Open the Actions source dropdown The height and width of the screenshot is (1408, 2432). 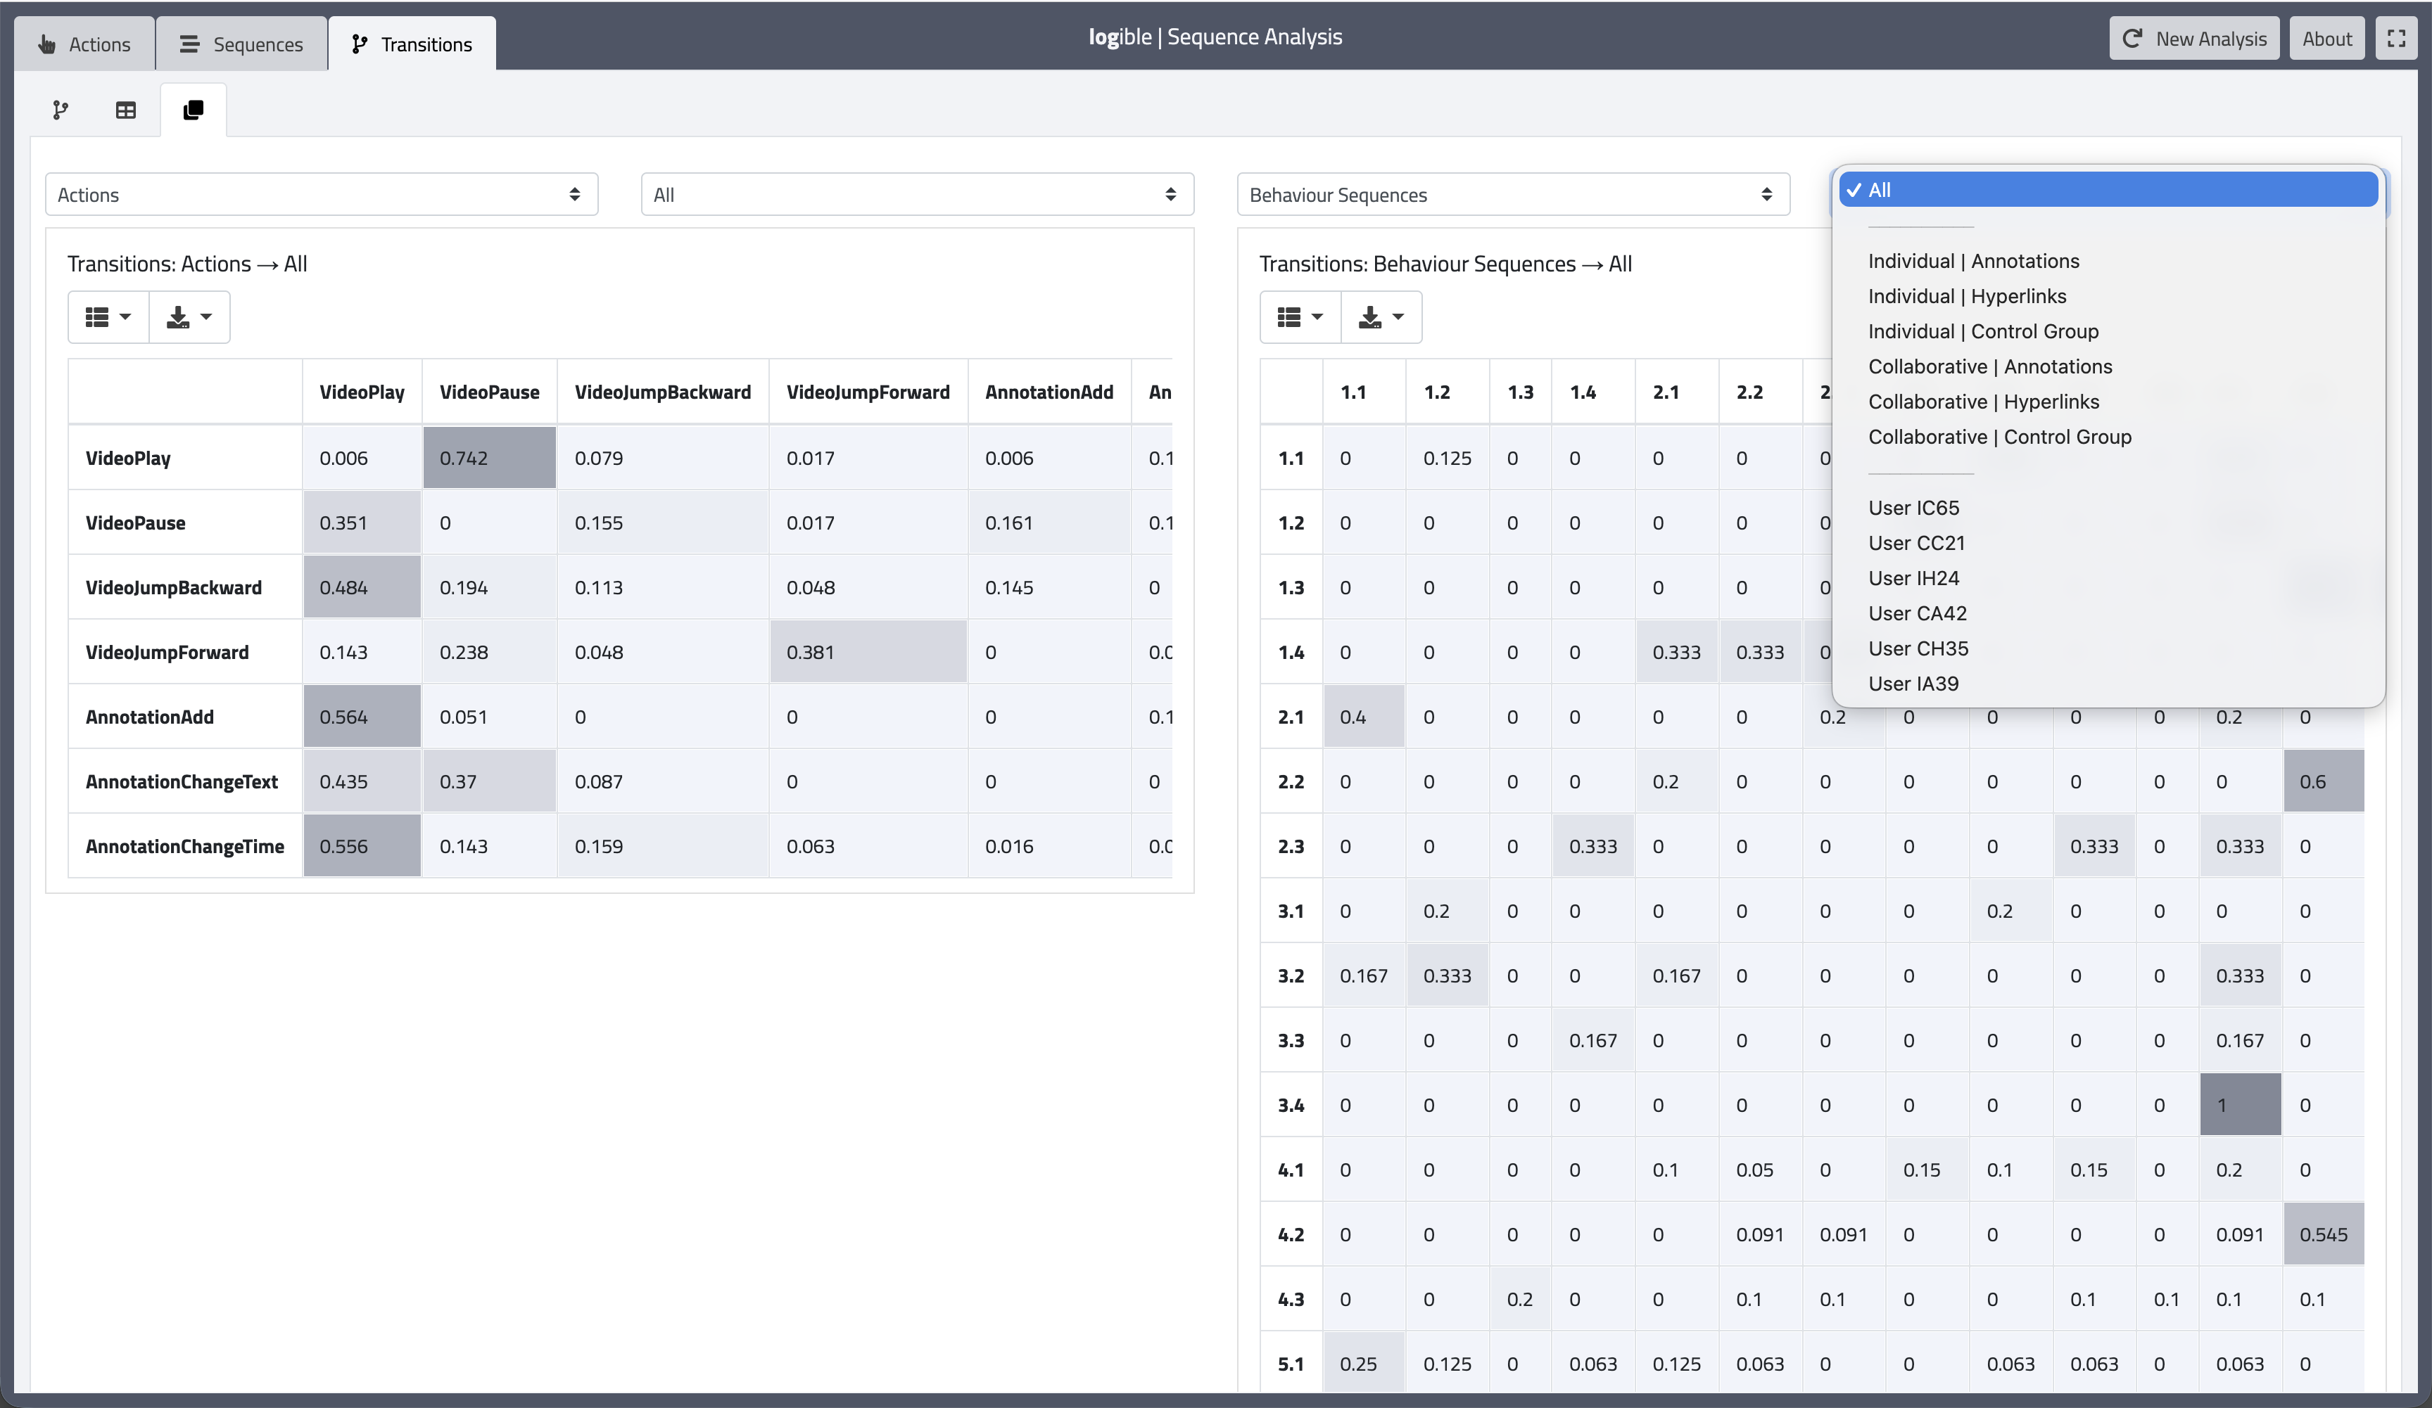point(322,194)
